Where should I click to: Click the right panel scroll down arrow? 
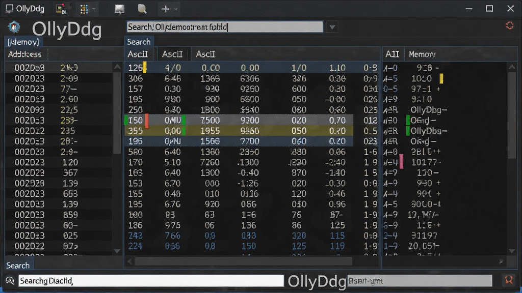pyautogui.click(x=512, y=251)
